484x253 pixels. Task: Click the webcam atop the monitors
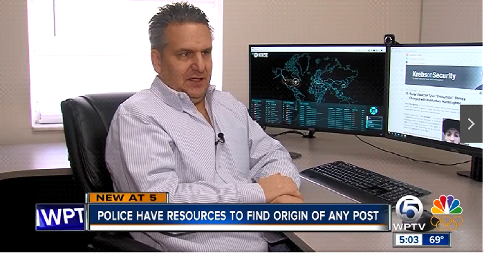389,40
